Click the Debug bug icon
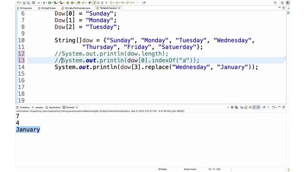The height and width of the screenshot is (172, 306). click(x=44, y=3)
